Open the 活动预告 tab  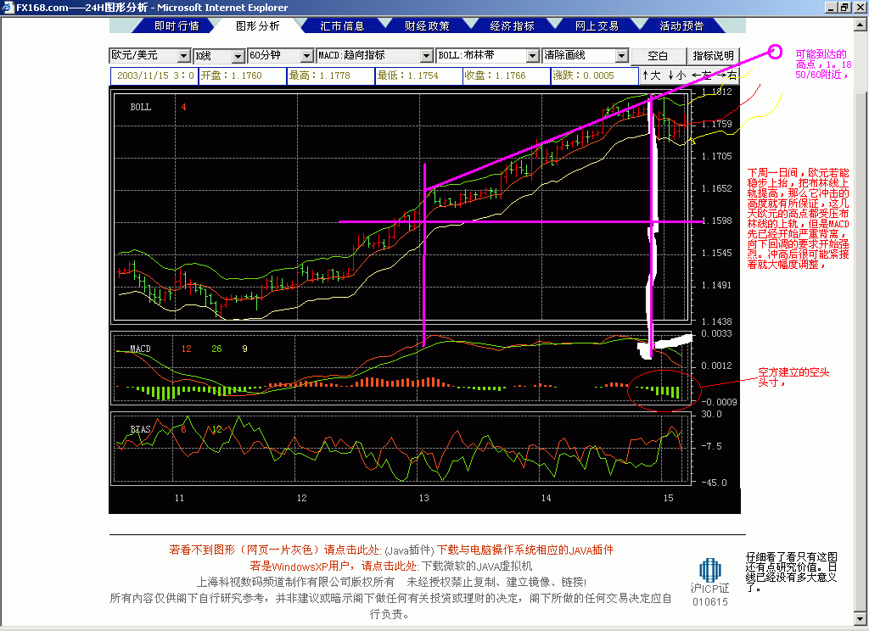coord(681,26)
